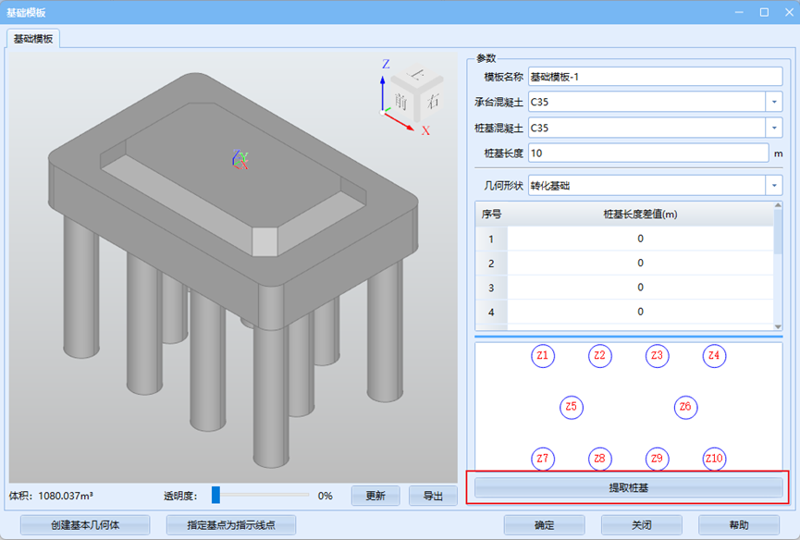
Task: Click the Z10 pile marker
Action: (713, 458)
